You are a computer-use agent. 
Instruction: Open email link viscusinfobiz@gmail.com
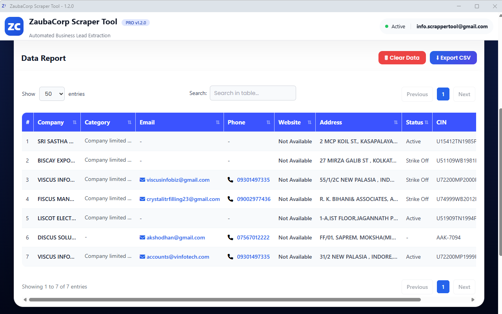178,180
